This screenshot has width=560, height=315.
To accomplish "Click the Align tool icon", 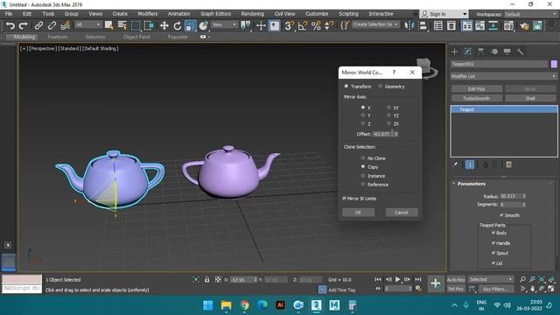I will (x=423, y=25).
